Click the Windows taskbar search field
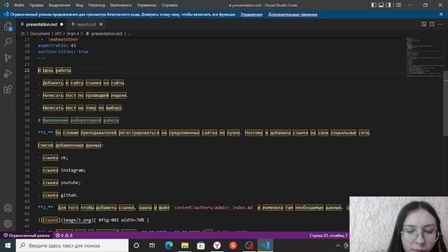The height and width of the screenshot is (252, 448). pos(72,246)
